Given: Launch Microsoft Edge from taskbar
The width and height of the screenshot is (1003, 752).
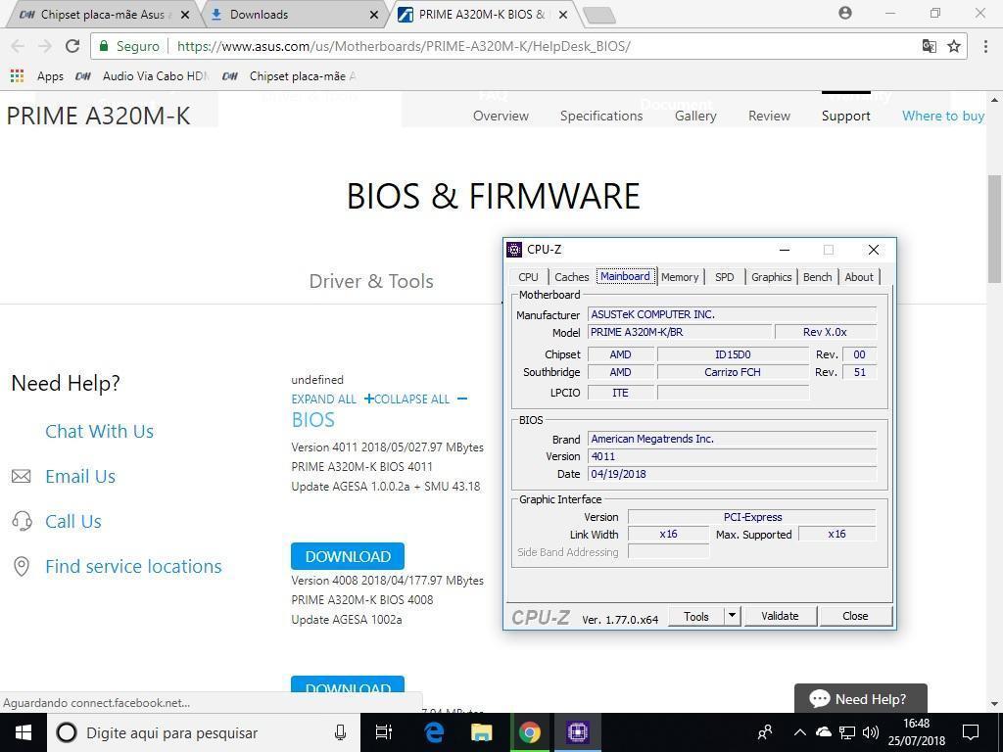Looking at the screenshot, I should click(x=434, y=732).
